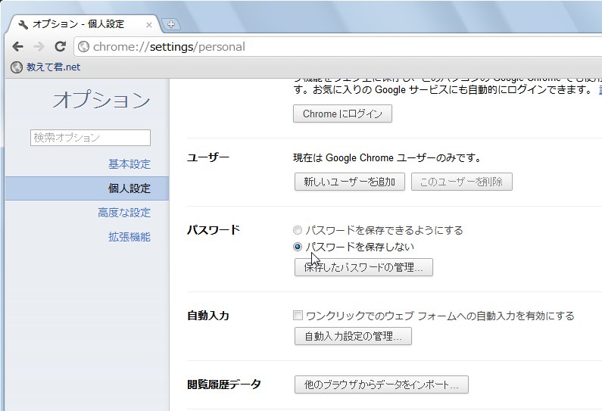This screenshot has height=411, width=602.
Task: Click 他のブラウザからデータをインポート... button
Action: click(381, 385)
